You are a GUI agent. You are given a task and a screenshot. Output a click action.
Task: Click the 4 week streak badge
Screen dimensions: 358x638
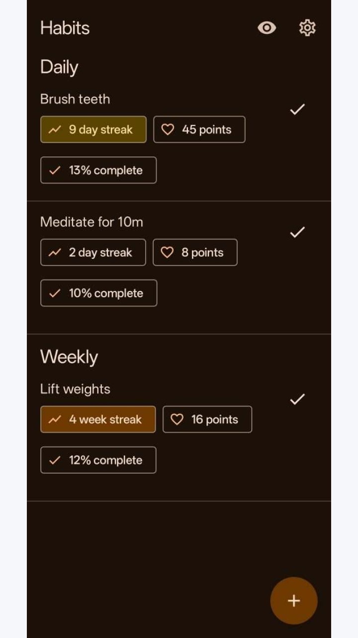point(98,420)
